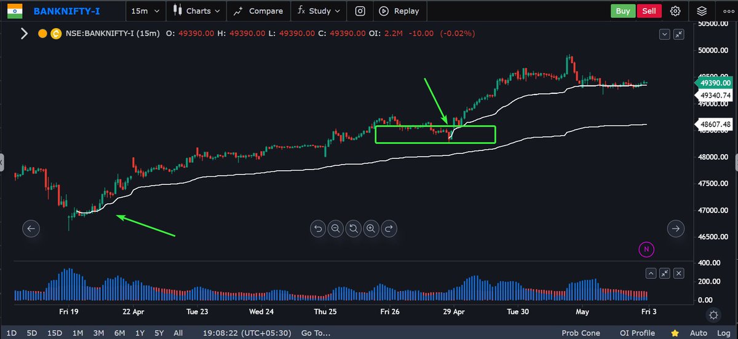Select the 5Y range
Screen dimensions: 738x339
pyautogui.click(x=159, y=333)
